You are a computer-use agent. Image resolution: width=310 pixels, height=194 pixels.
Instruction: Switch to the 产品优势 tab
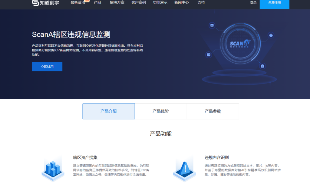tap(161, 111)
